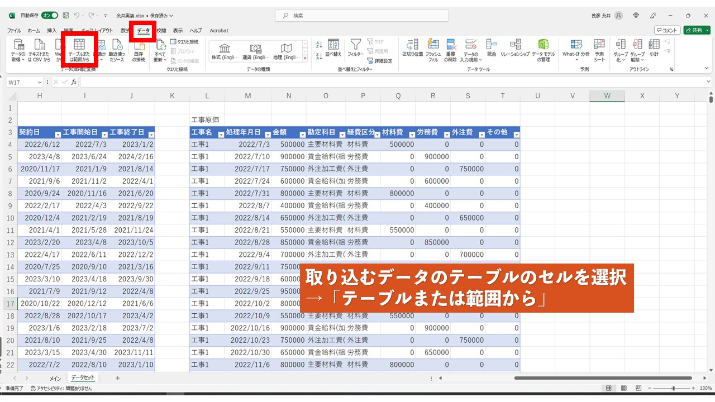Click the zoom slider handle
The width and height of the screenshot is (715, 402).
point(673,388)
